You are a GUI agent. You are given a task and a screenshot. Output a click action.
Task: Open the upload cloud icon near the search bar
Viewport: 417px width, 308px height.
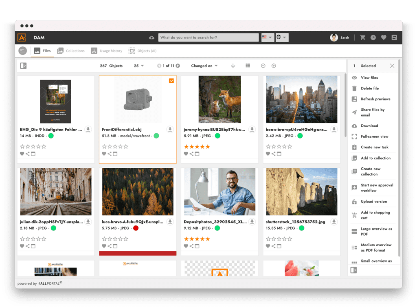coord(151,37)
